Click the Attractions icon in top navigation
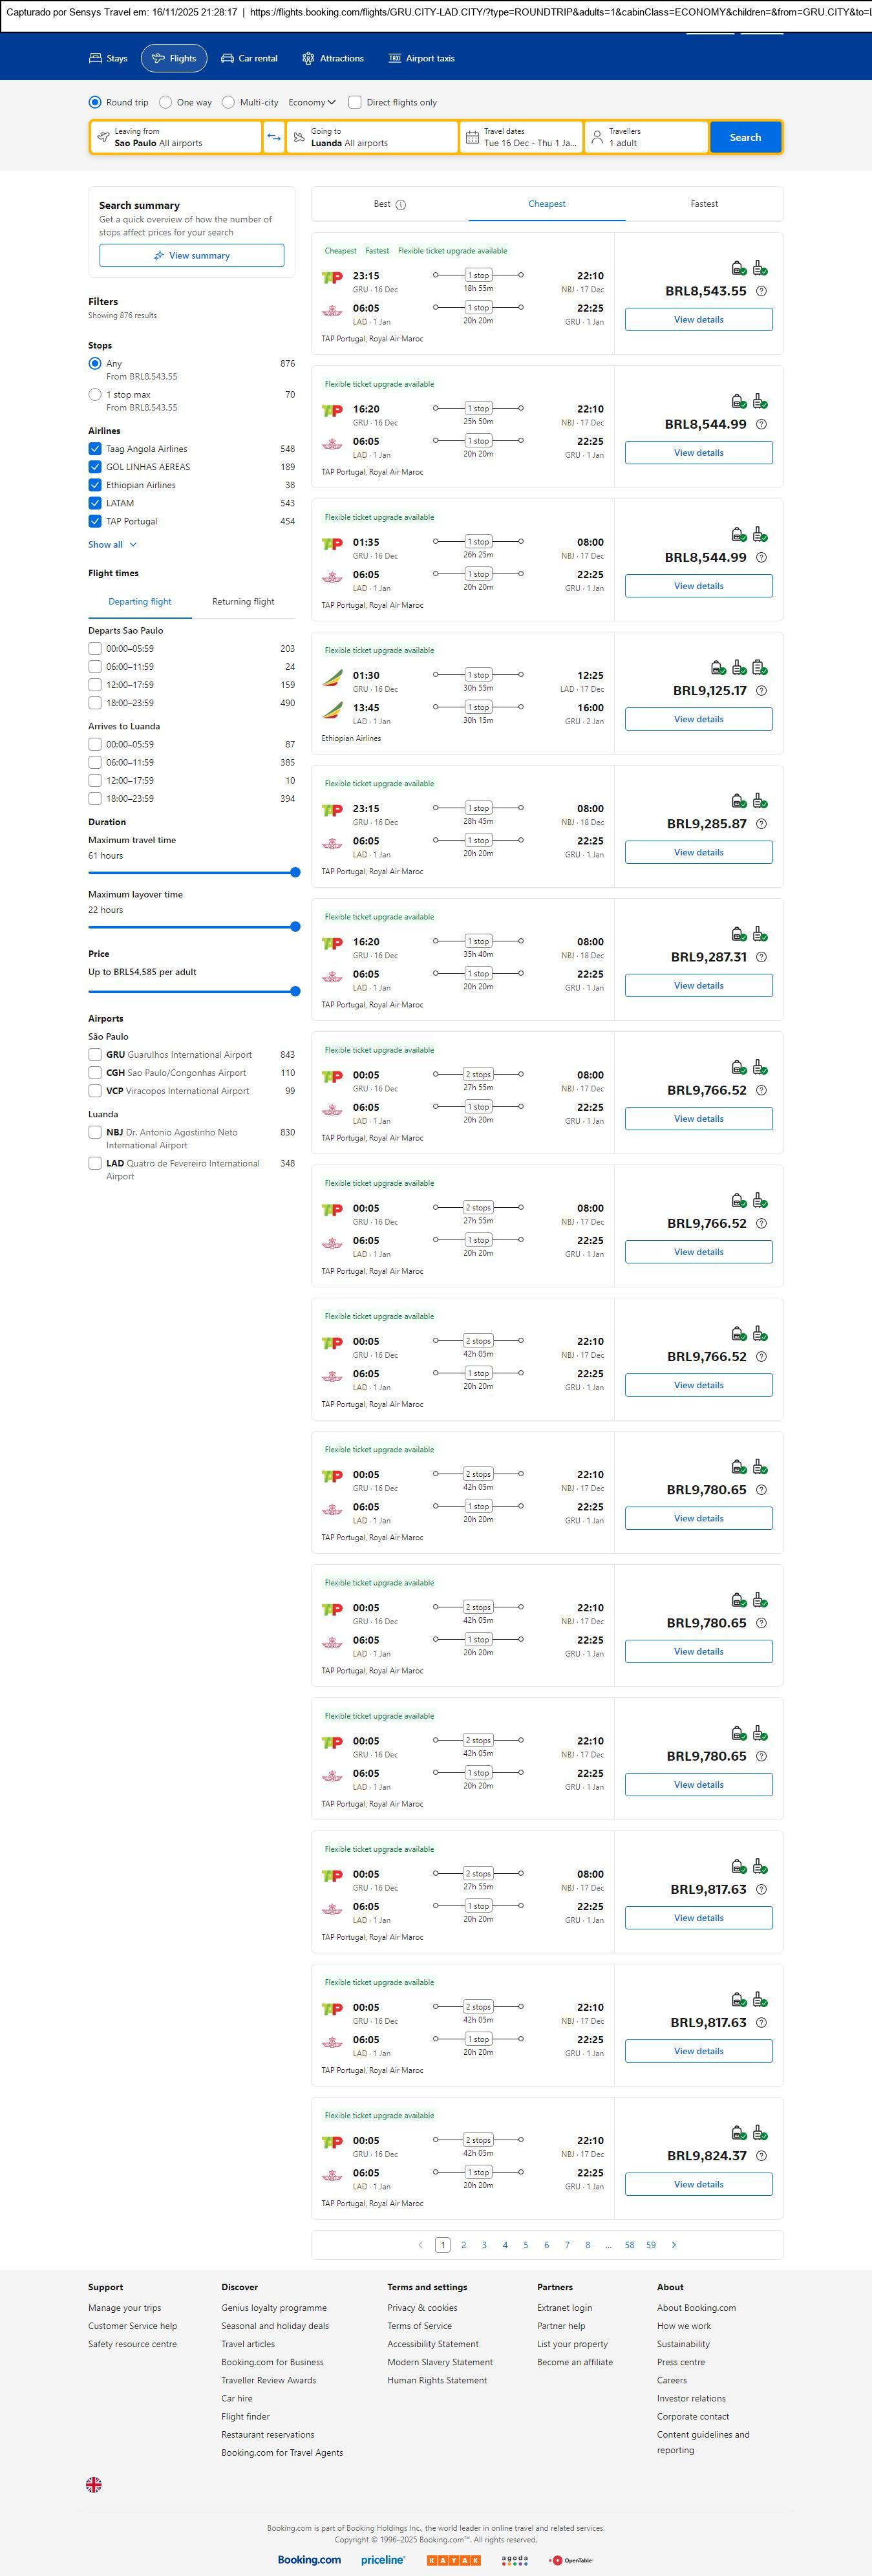Screen dimensions: 872x2576 coord(308,59)
